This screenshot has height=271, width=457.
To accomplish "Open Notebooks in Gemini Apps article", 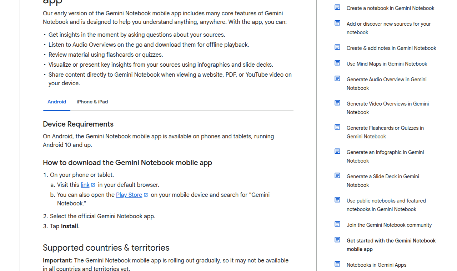I will (376, 265).
